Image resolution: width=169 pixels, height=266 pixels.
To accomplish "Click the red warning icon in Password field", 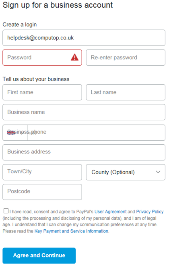I will tap(74, 57).
